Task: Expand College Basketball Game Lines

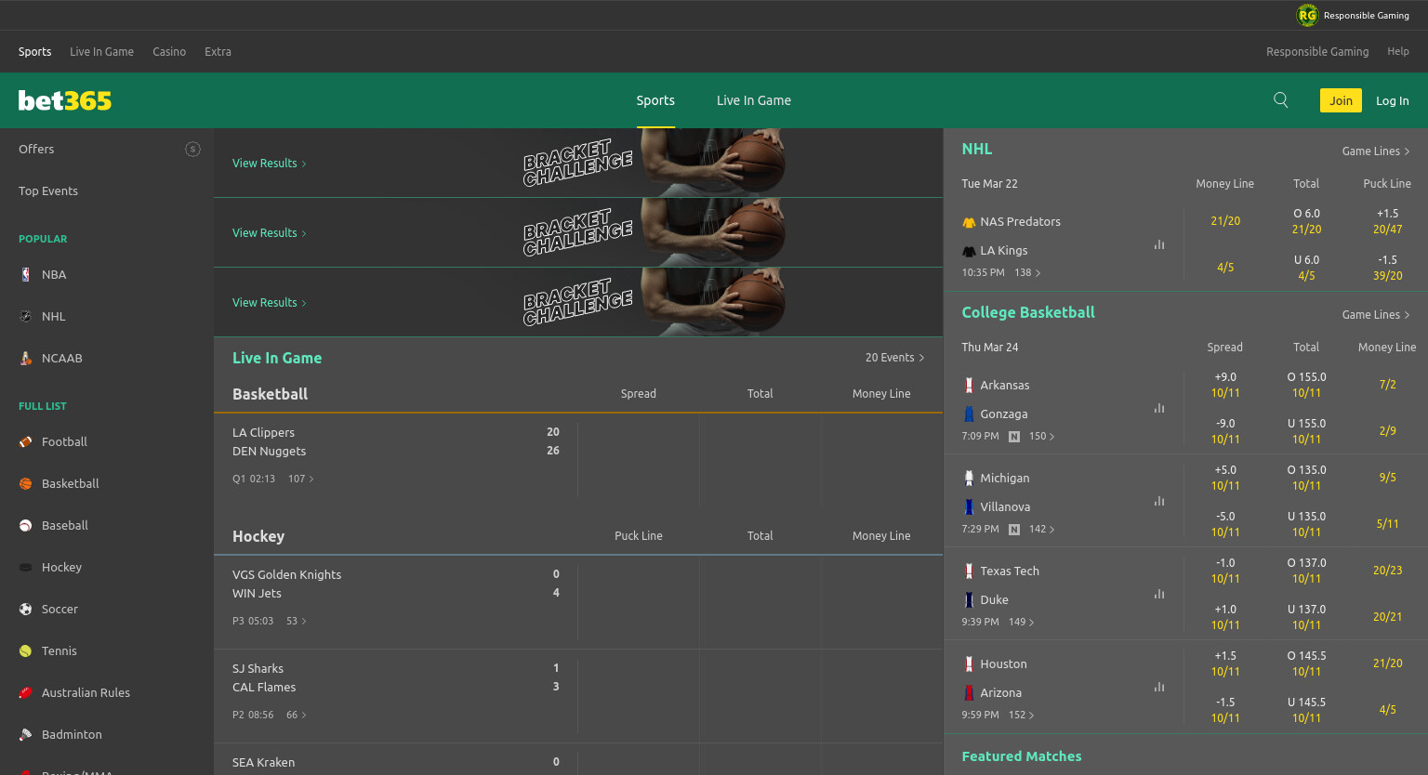Action: pyautogui.click(x=1376, y=314)
